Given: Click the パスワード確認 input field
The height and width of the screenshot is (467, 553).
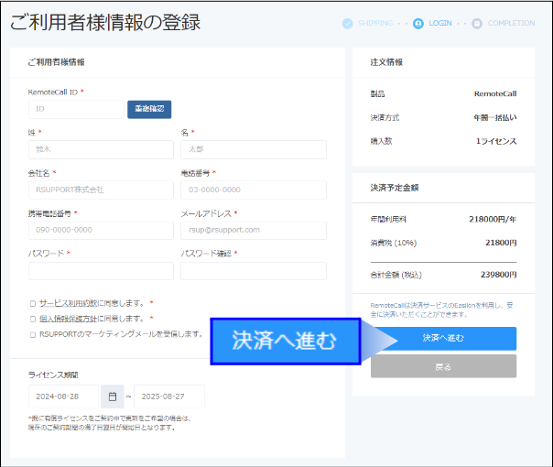Looking at the screenshot, I should (253, 270).
